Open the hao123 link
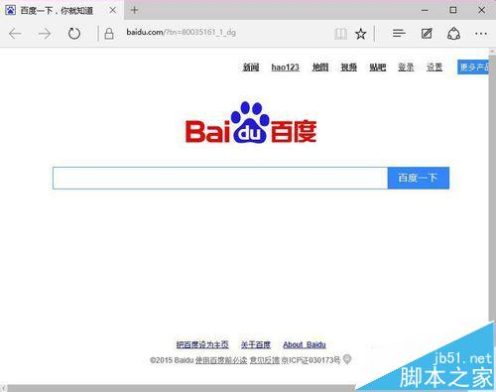The height and width of the screenshot is (392, 496). point(285,67)
